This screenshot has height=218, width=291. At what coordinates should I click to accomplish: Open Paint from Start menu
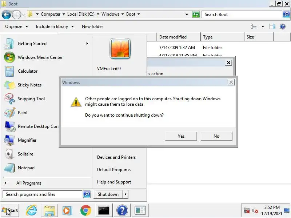point(31,113)
